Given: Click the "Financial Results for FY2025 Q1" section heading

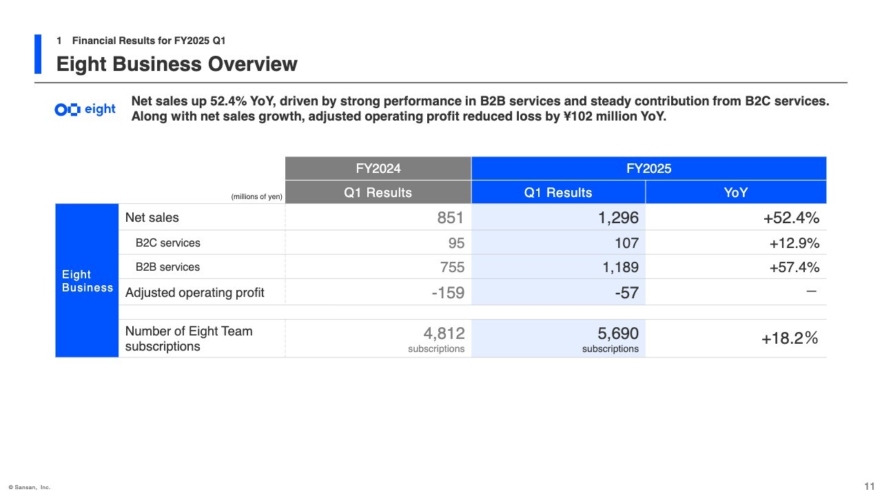Looking at the screenshot, I should 148,41.
